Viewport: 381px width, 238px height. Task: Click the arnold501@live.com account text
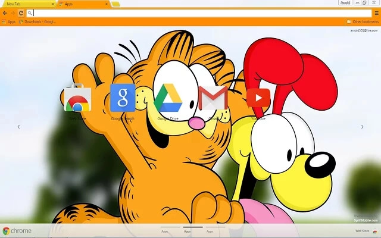[364, 30]
